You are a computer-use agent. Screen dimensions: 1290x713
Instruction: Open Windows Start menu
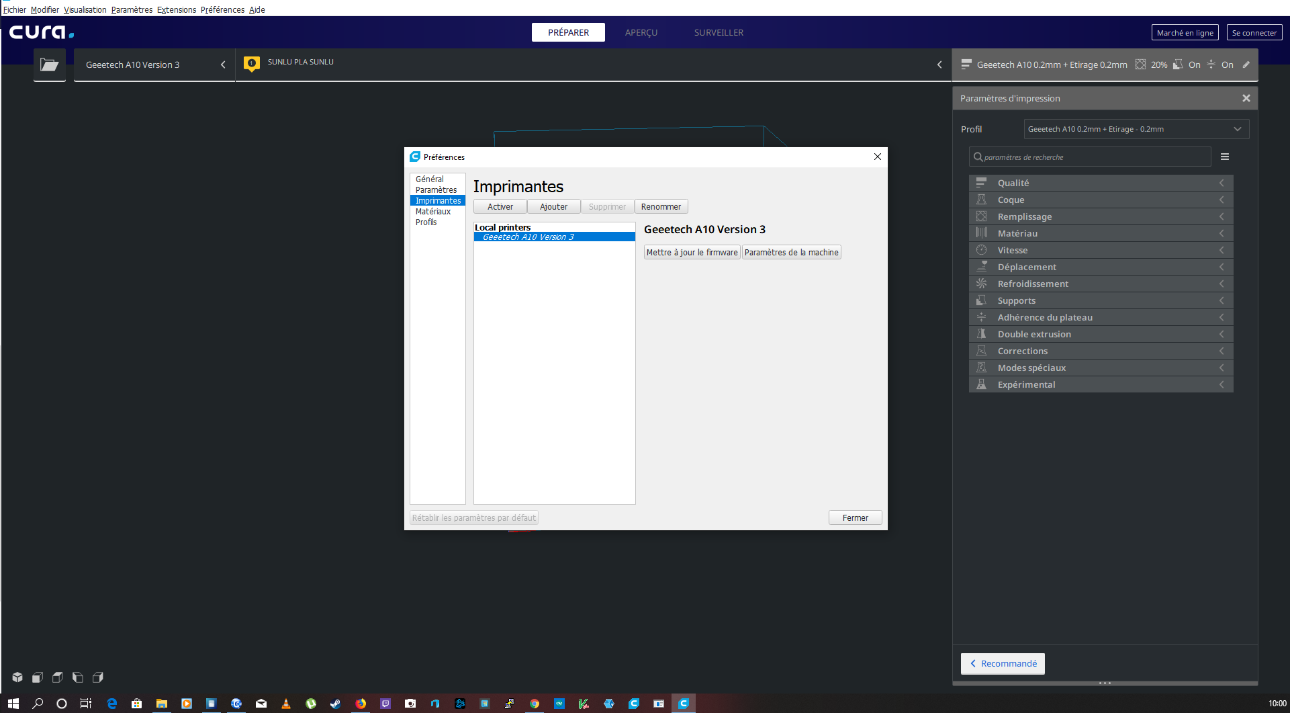pos(13,704)
